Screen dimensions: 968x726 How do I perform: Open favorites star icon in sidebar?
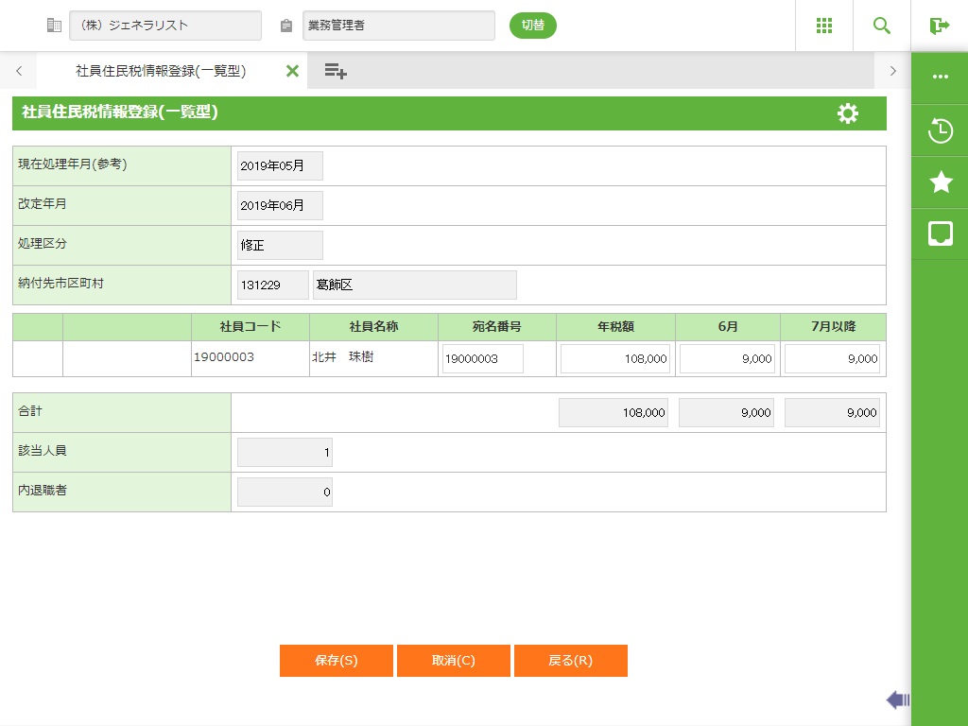940,182
